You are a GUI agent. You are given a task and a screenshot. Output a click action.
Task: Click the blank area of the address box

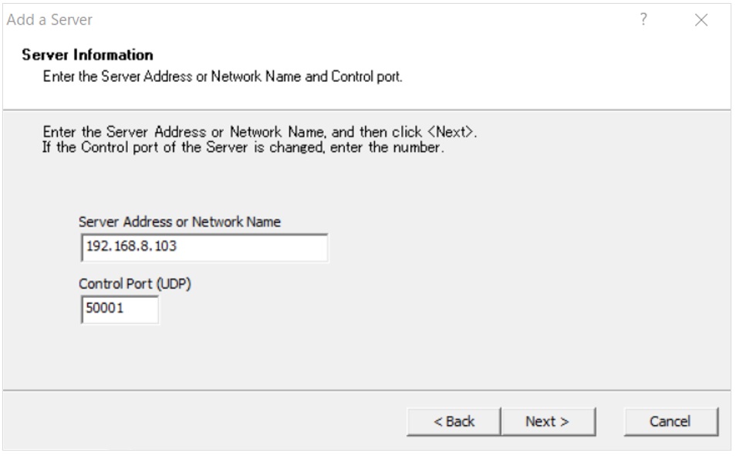coord(254,248)
